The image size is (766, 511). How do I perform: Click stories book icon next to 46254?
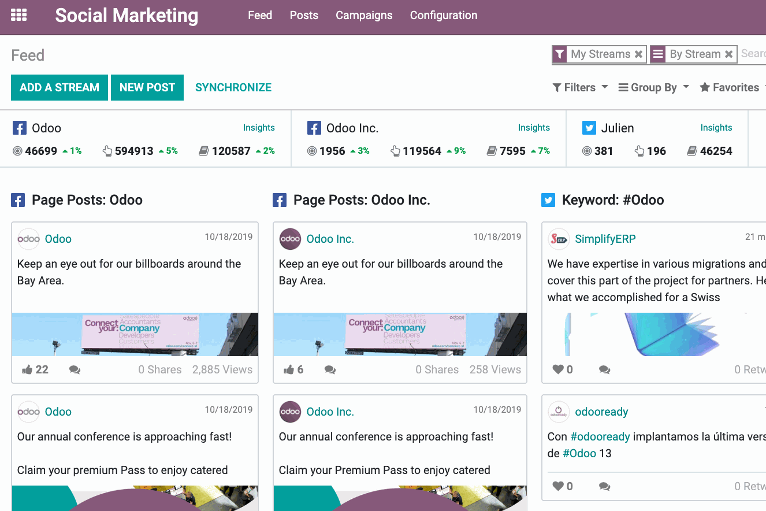(692, 151)
